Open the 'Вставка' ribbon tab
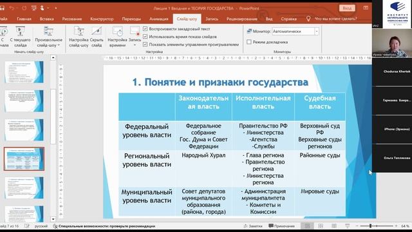 click(x=47, y=19)
